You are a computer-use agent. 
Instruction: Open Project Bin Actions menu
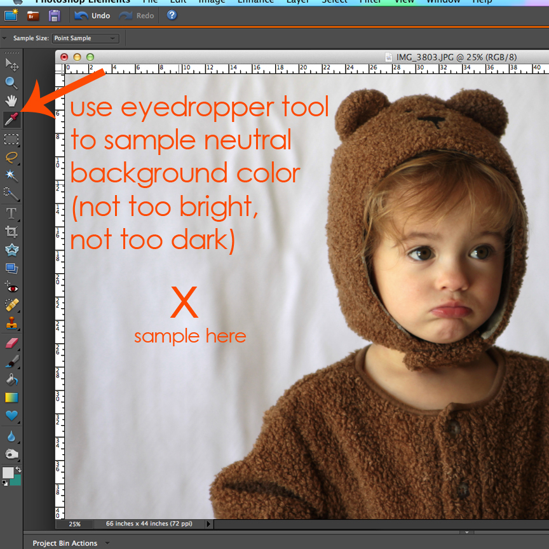coord(71,543)
